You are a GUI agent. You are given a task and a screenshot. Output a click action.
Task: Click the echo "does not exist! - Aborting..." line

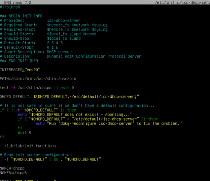coord(75,115)
